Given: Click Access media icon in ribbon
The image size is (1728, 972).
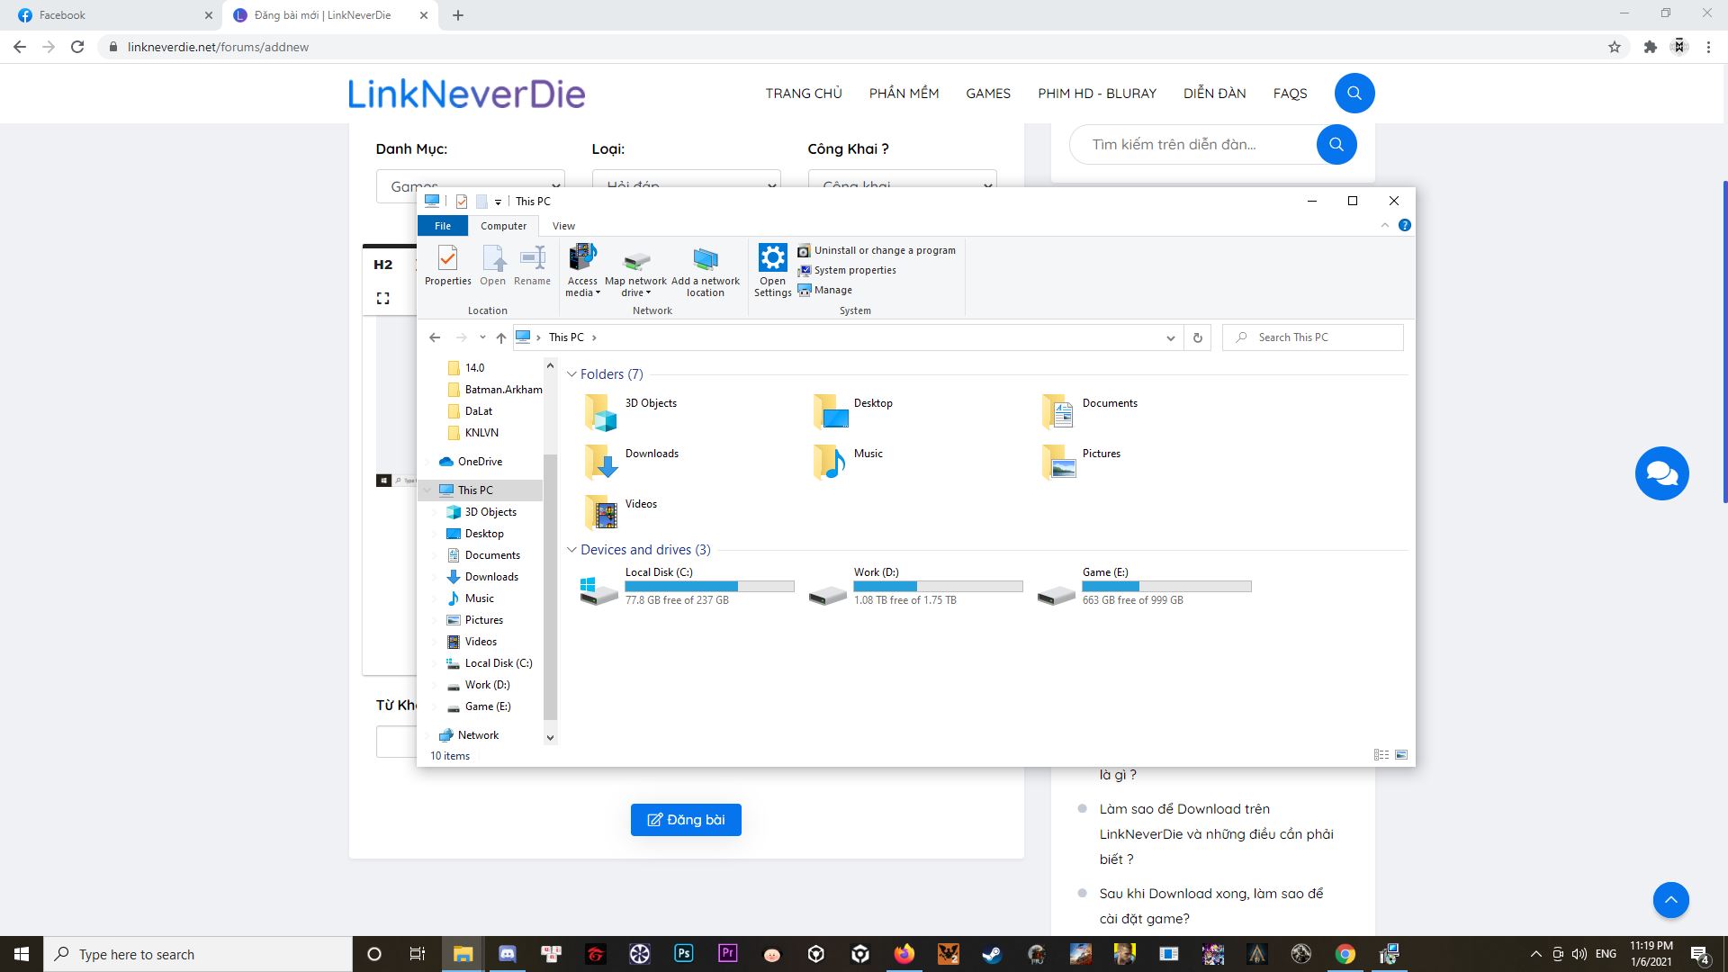Looking at the screenshot, I should pyautogui.click(x=582, y=259).
